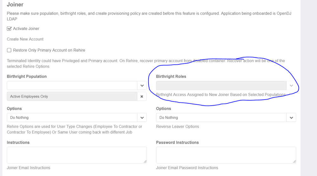Click the chevron on Reverse Leaver Options dropdown
317x176 pixels.
coord(291,118)
